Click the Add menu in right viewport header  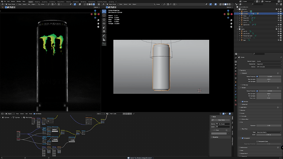pyautogui.click(x=130, y=4)
